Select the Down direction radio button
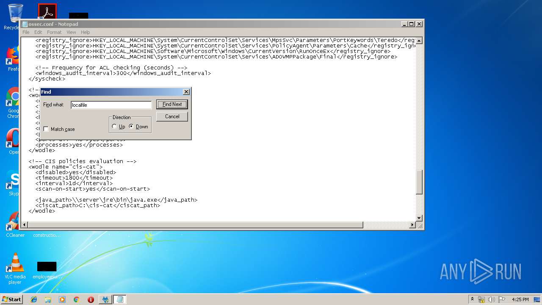Viewport: 542px width, 305px height. (x=131, y=127)
